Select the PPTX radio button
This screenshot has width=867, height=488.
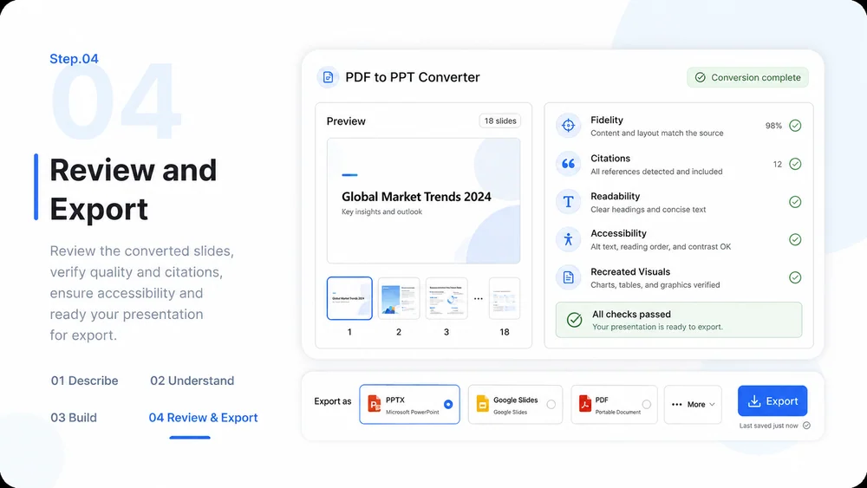[x=448, y=405]
